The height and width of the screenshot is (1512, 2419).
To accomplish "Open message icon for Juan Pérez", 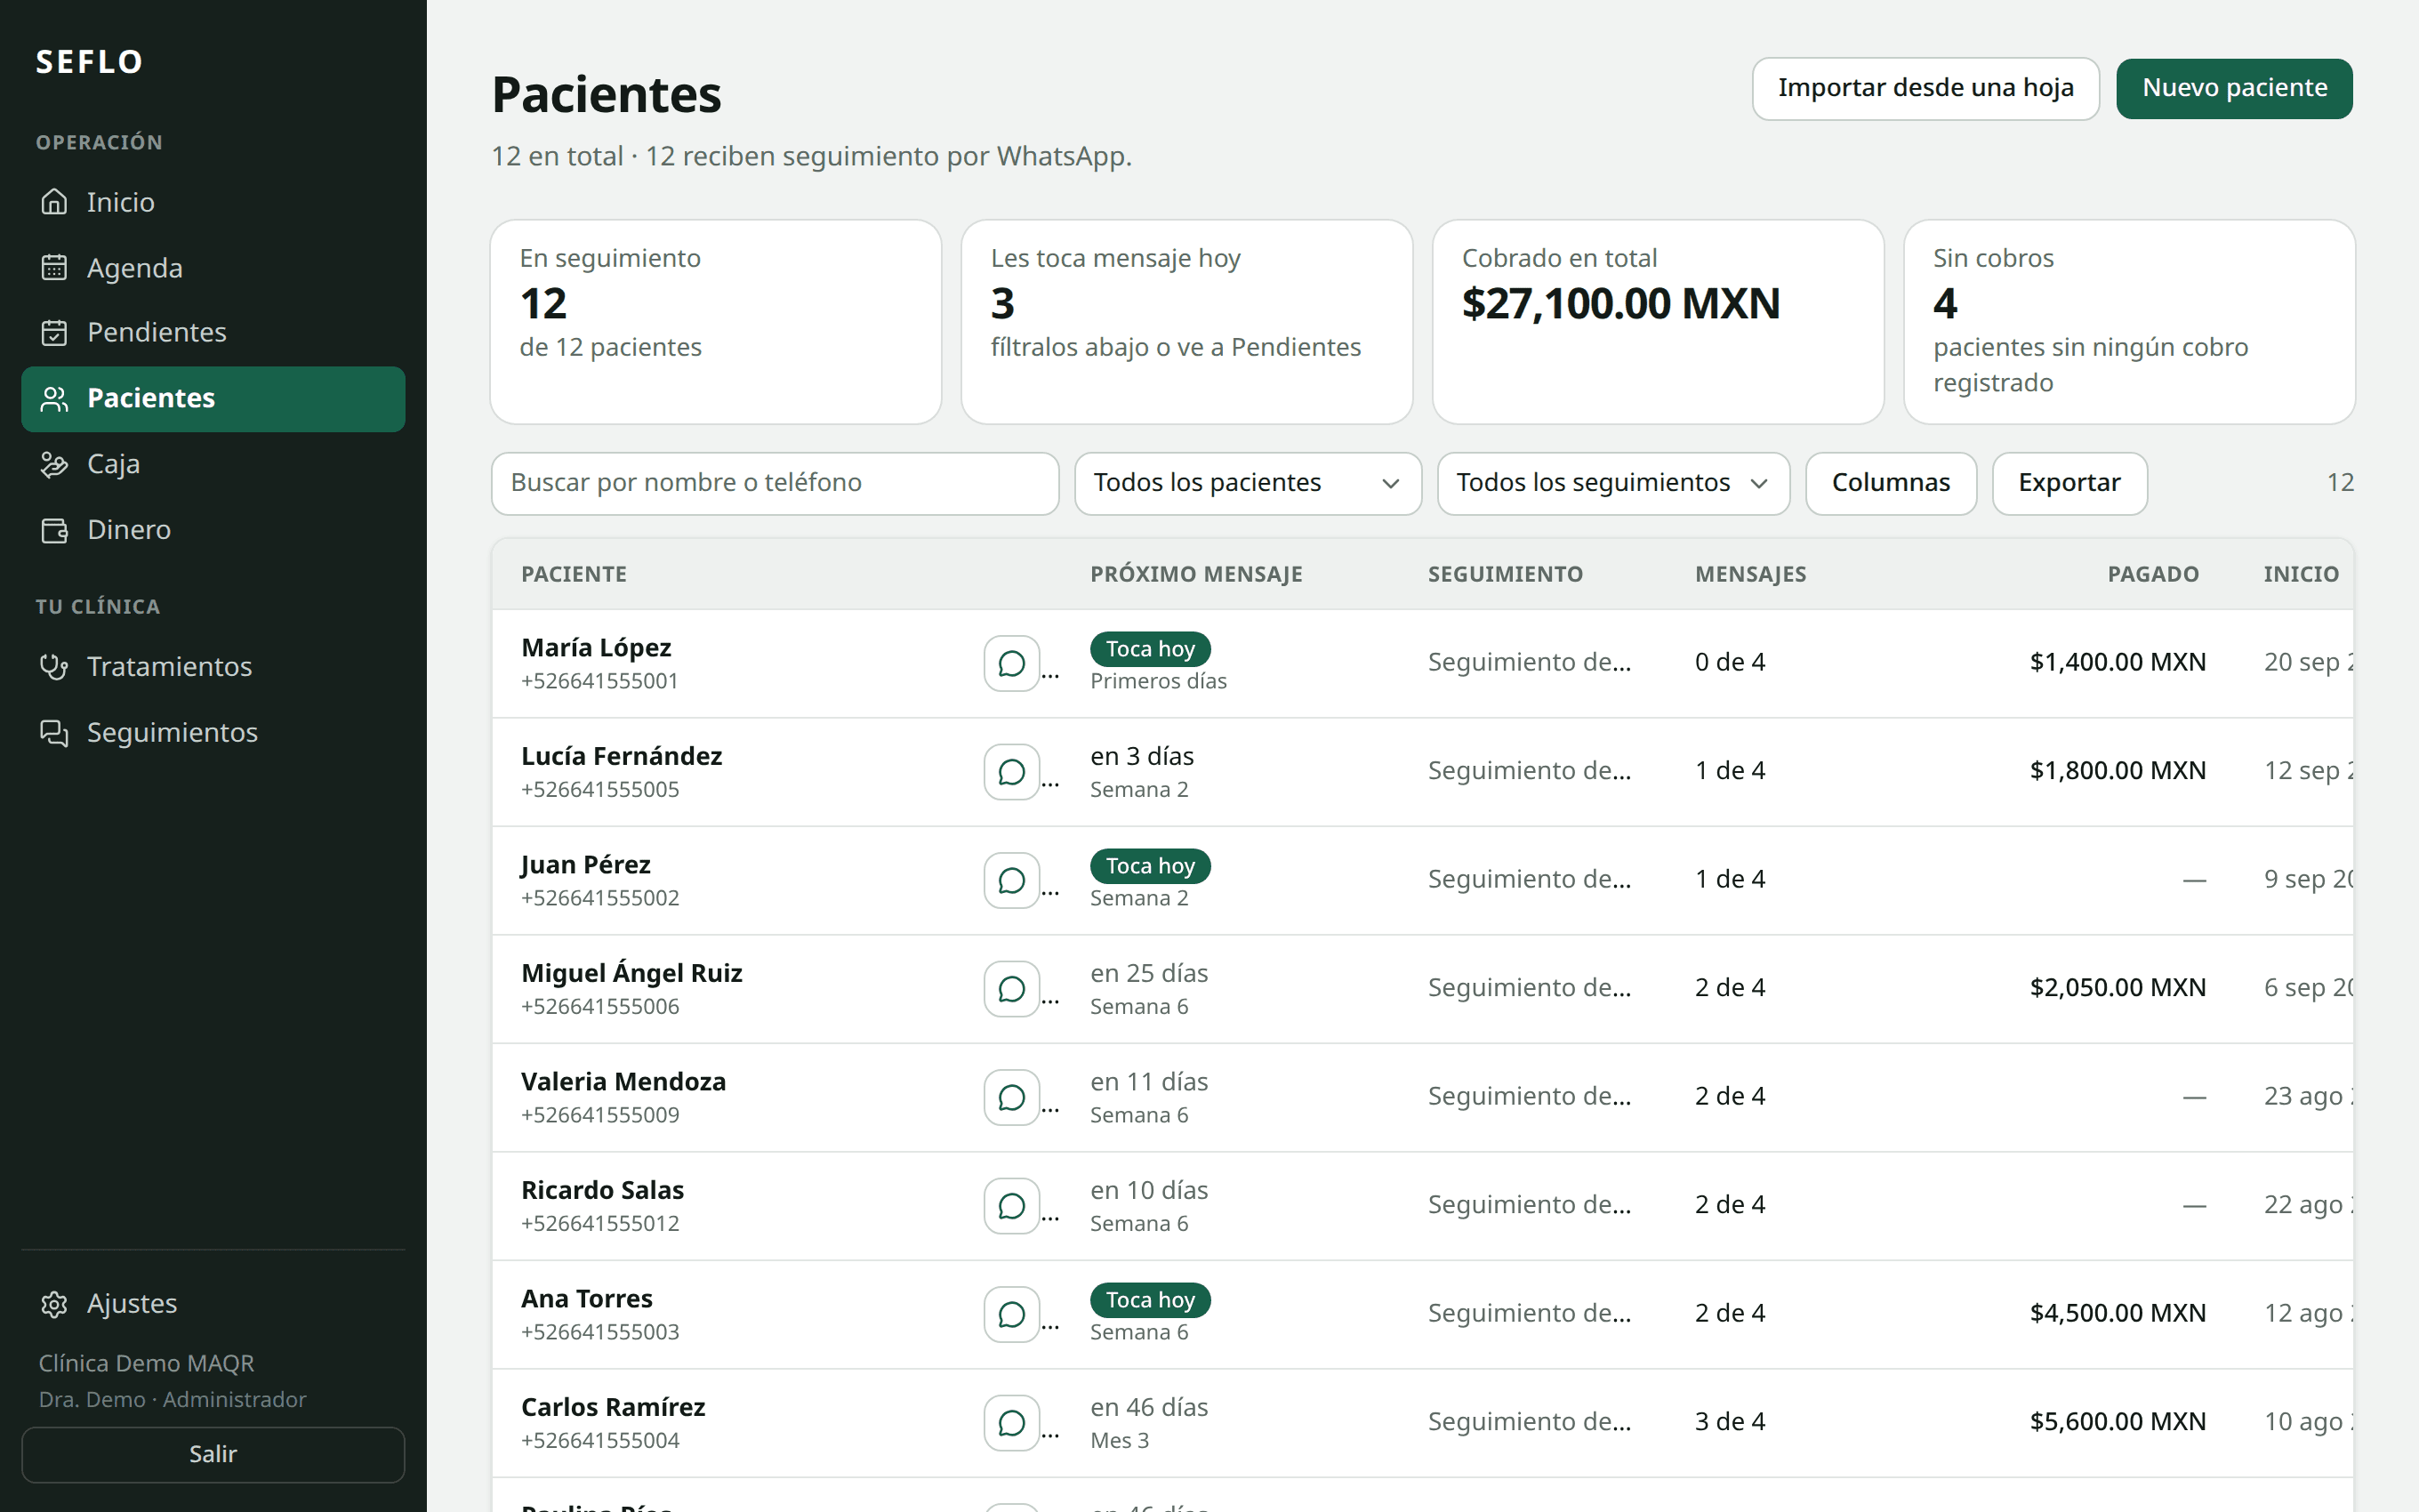I will point(1011,880).
